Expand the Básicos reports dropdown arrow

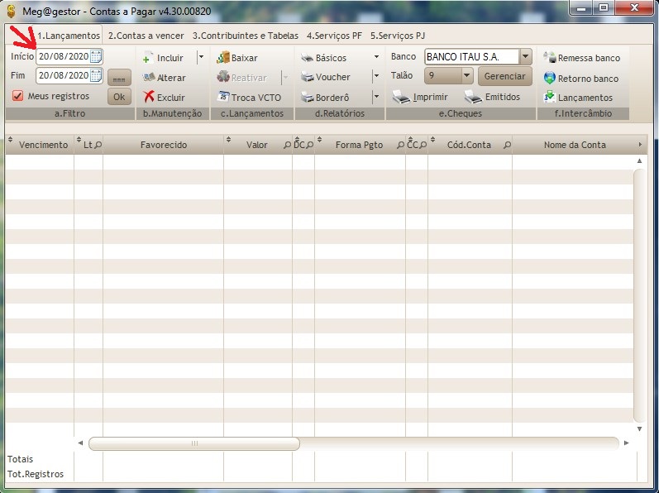[376, 58]
